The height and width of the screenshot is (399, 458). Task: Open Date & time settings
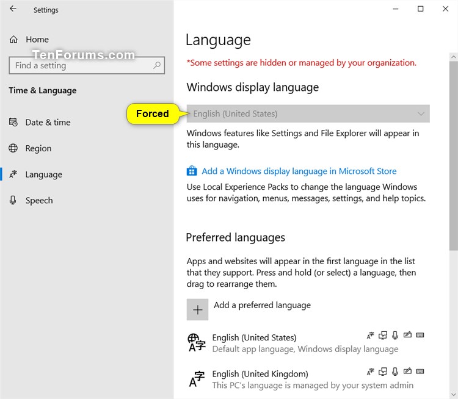(x=48, y=122)
